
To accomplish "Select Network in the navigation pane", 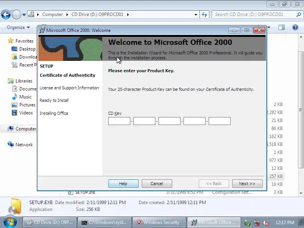I will (24, 145).
